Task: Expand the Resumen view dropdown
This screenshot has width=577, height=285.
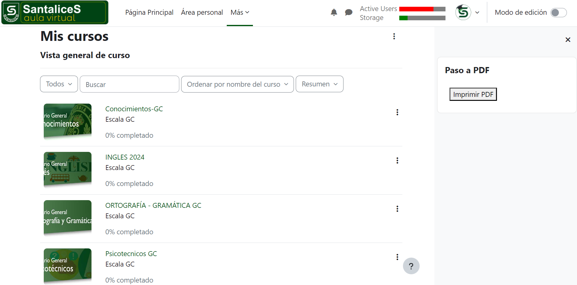Action: (319, 84)
